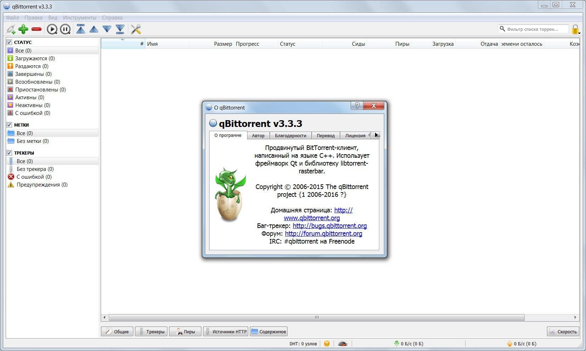Click the green download speed arrow icon
This screenshot has height=351, width=586.
tap(397, 343)
